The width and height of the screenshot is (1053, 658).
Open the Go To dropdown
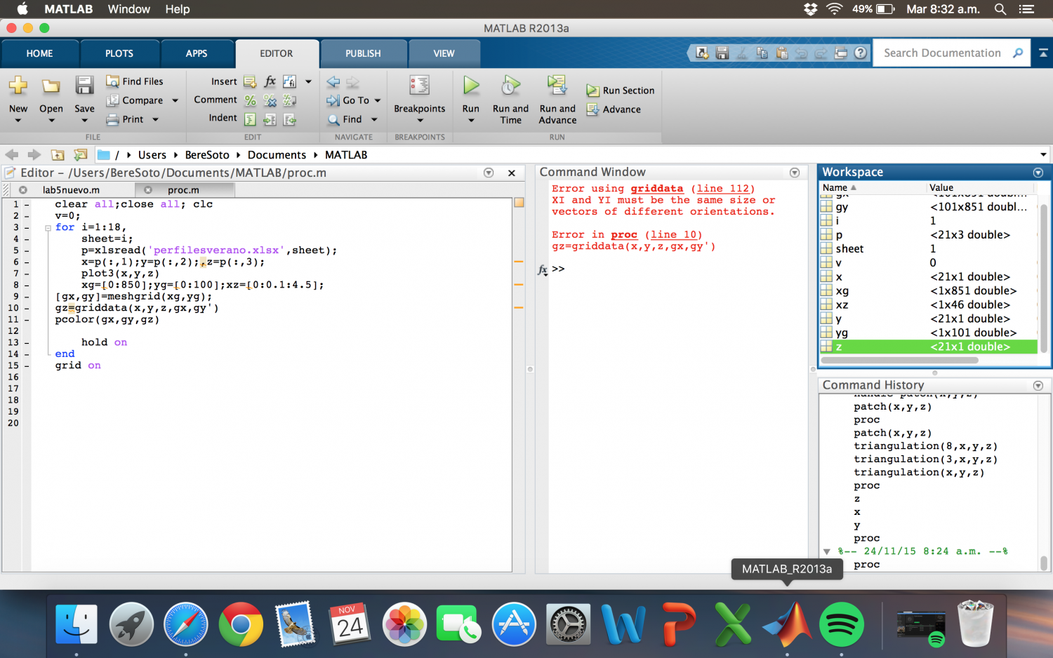(354, 100)
